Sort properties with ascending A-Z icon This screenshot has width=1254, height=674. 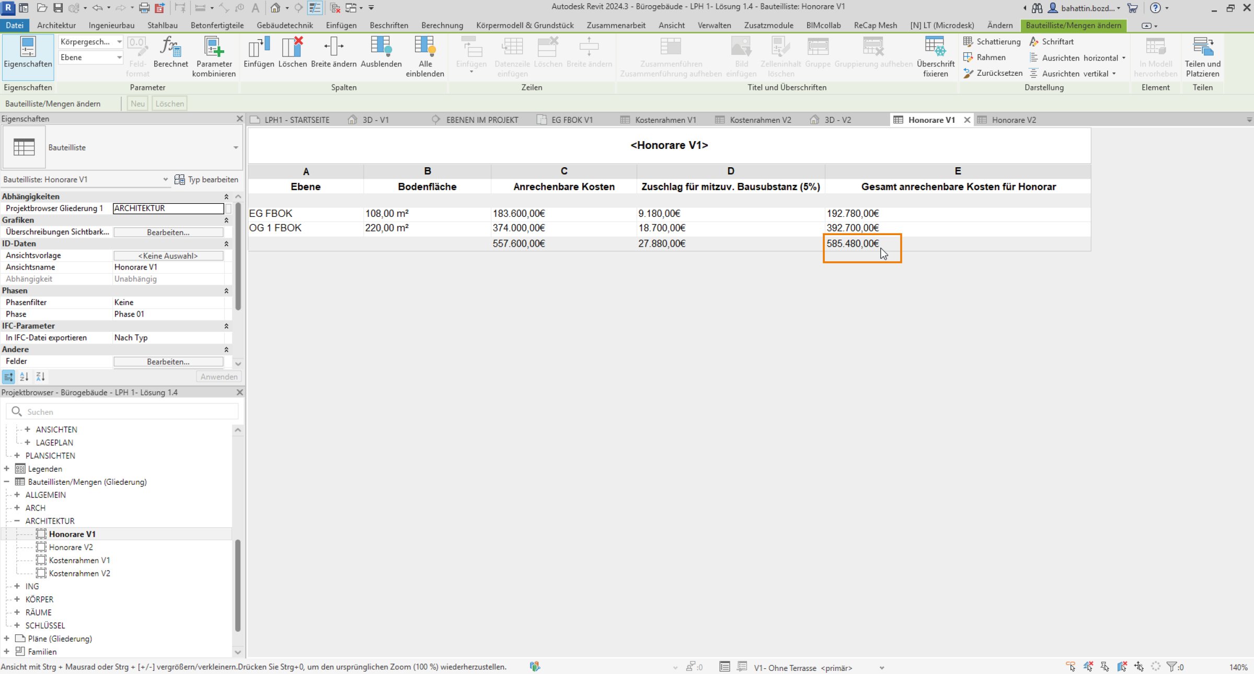click(x=24, y=376)
